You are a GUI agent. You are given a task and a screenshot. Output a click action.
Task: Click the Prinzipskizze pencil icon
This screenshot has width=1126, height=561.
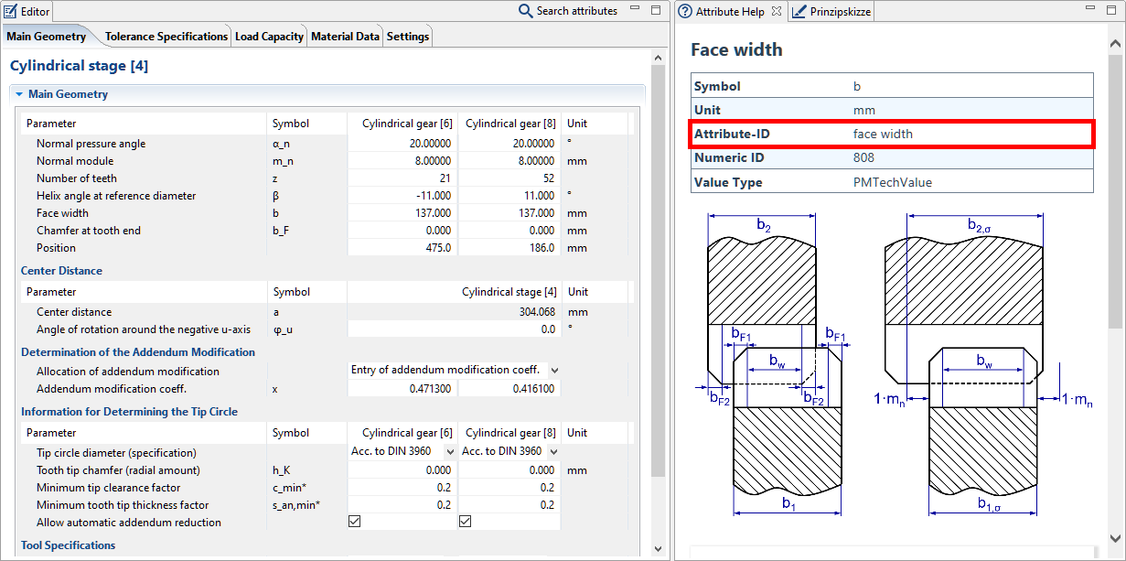point(799,12)
